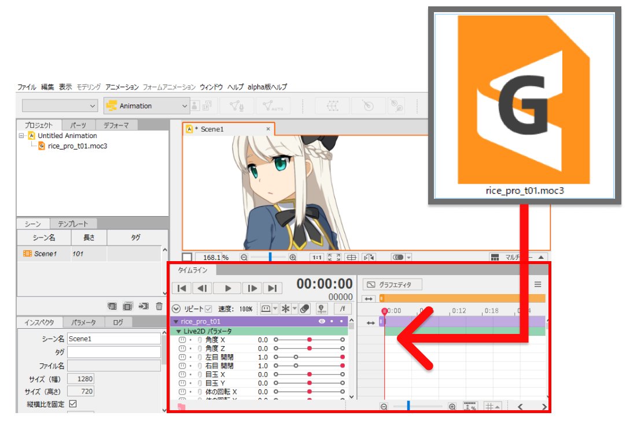The height and width of the screenshot is (431, 626).
Task: Open the empty combo box in the toolbar
Action: [60, 106]
